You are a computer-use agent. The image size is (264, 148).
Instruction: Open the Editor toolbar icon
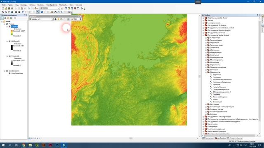[x=62, y=8]
